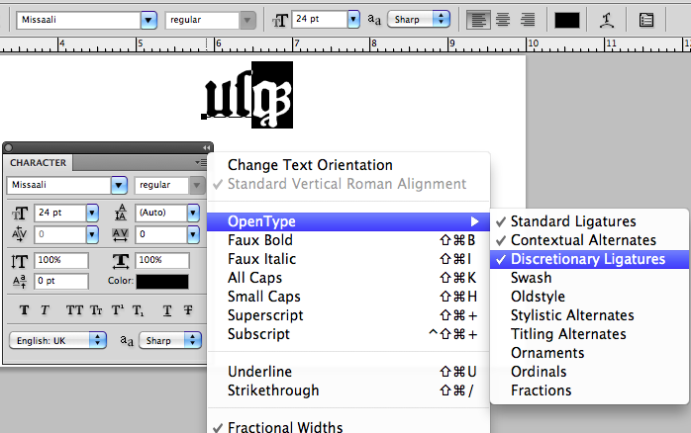The width and height of the screenshot is (691, 433).
Task: Toggle Discretionary Ligatures option
Action: click(588, 259)
